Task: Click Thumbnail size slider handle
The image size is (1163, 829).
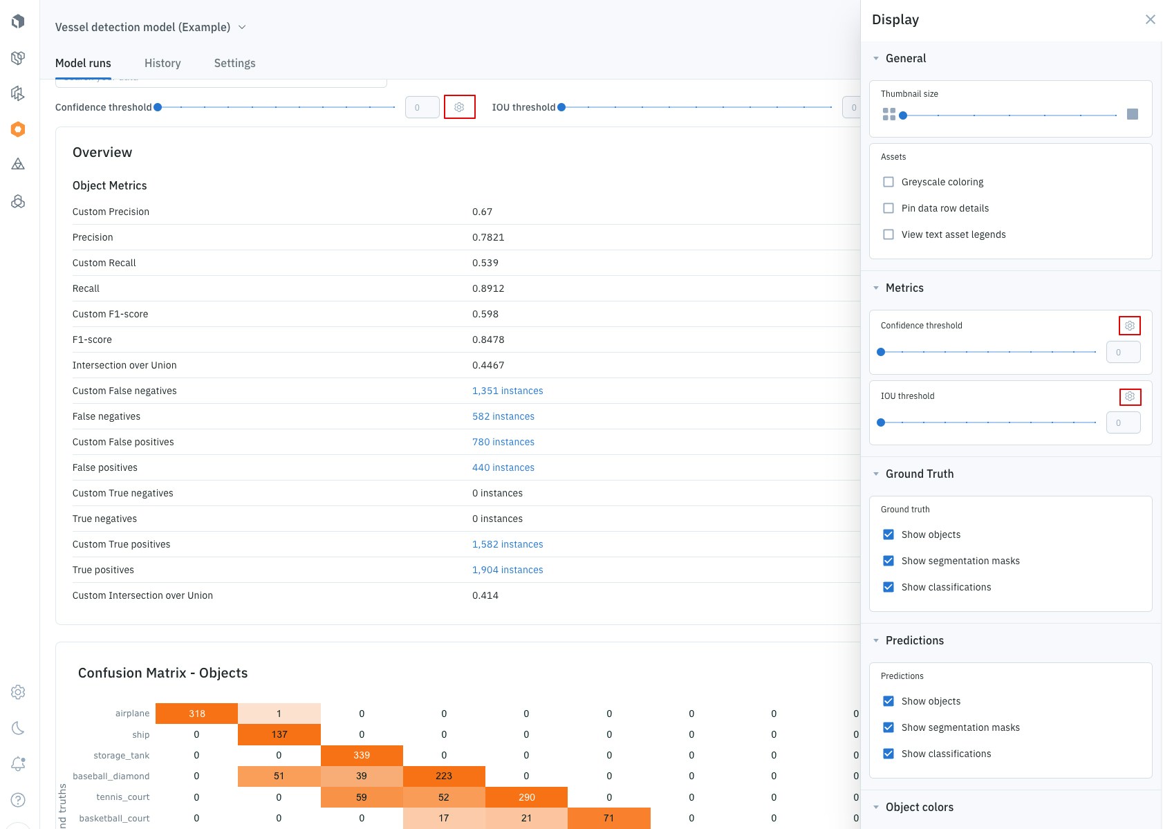Action: click(x=903, y=115)
